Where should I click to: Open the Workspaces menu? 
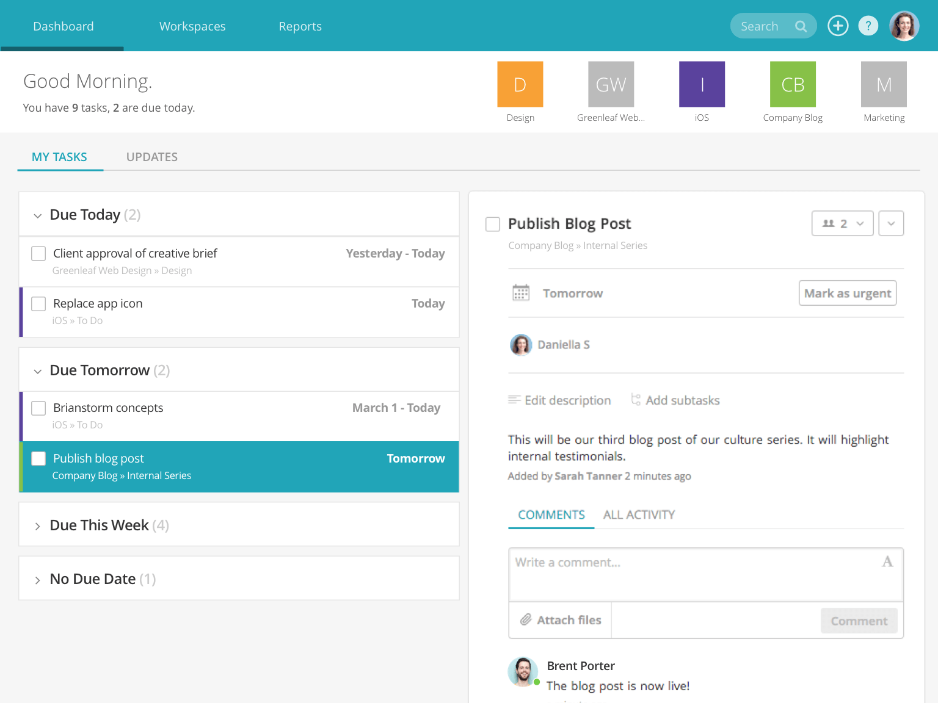click(x=192, y=26)
